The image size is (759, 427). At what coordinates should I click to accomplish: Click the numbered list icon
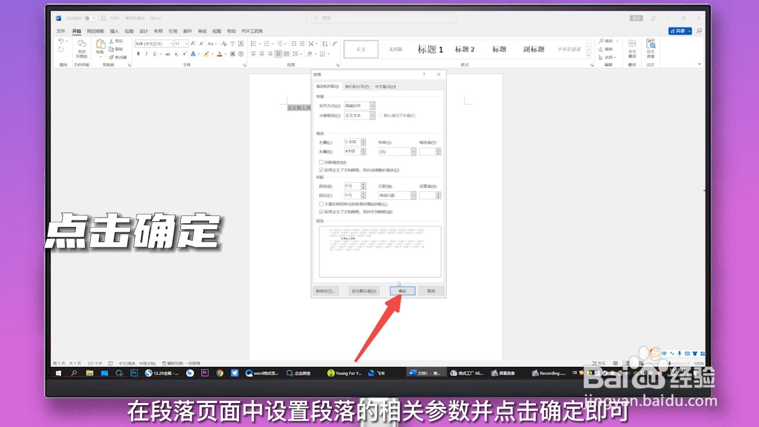(x=267, y=44)
